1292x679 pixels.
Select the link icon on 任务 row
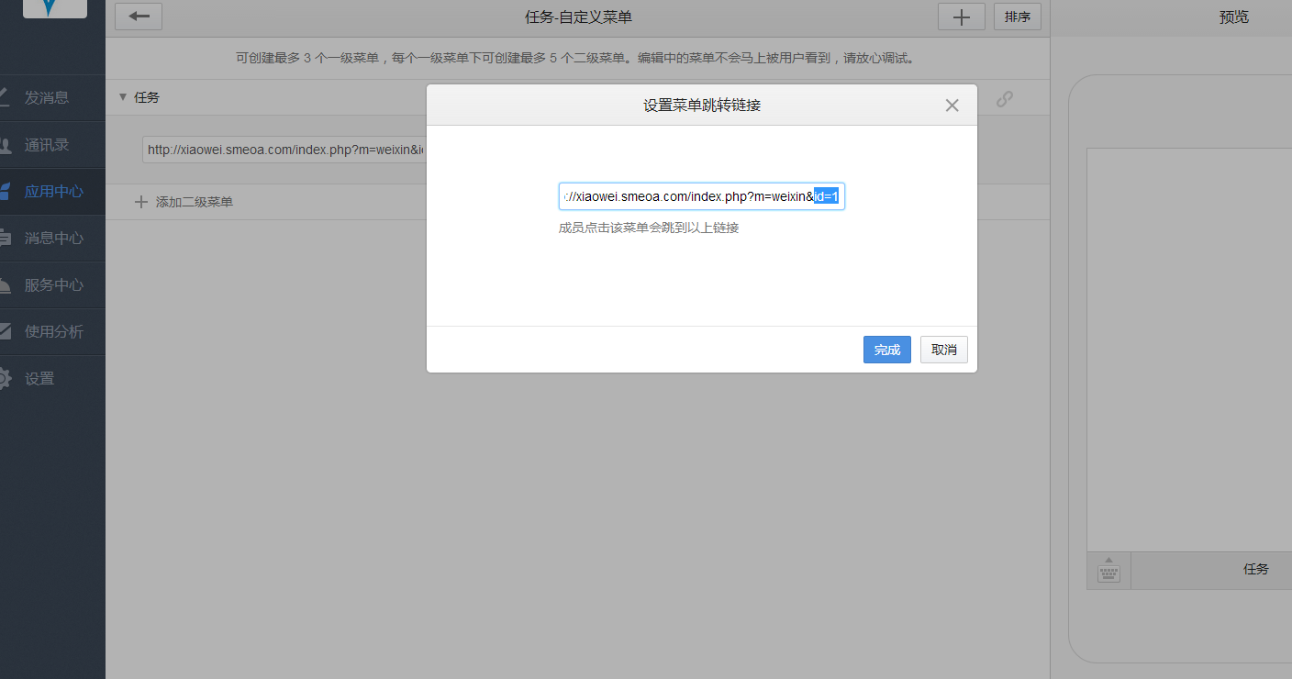[1005, 99]
